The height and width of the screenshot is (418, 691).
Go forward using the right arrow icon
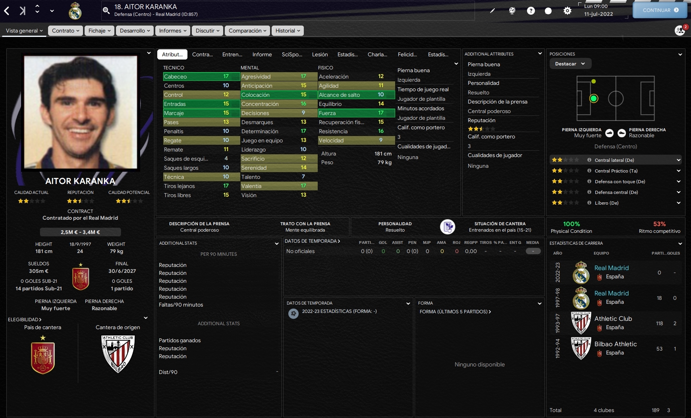coord(23,11)
